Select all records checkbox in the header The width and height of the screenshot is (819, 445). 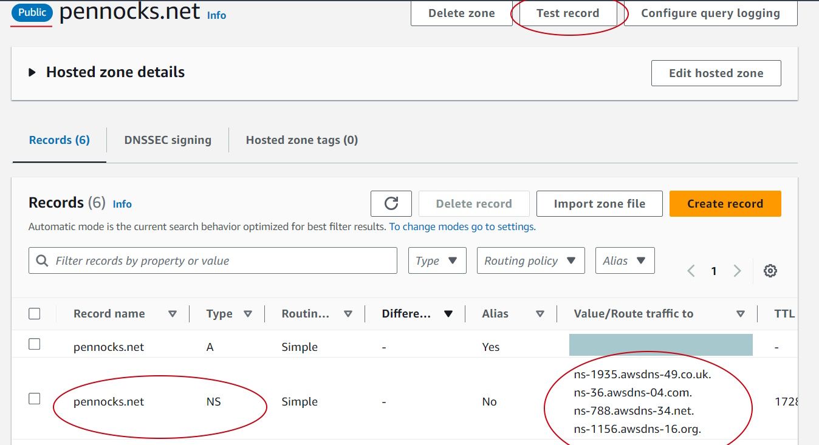pos(35,314)
